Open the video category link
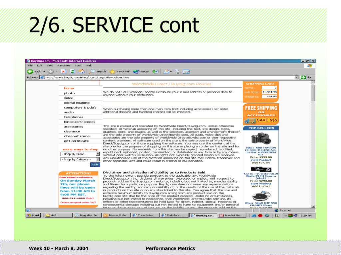Screen dimensions: 341x255 point(69,98)
